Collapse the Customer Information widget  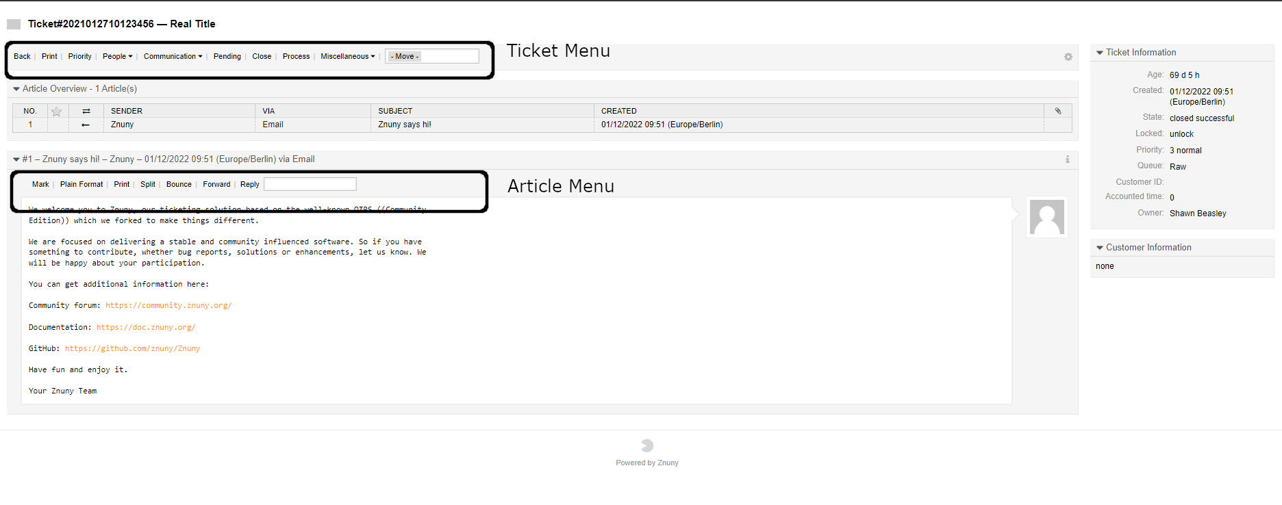(x=1100, y=248)
